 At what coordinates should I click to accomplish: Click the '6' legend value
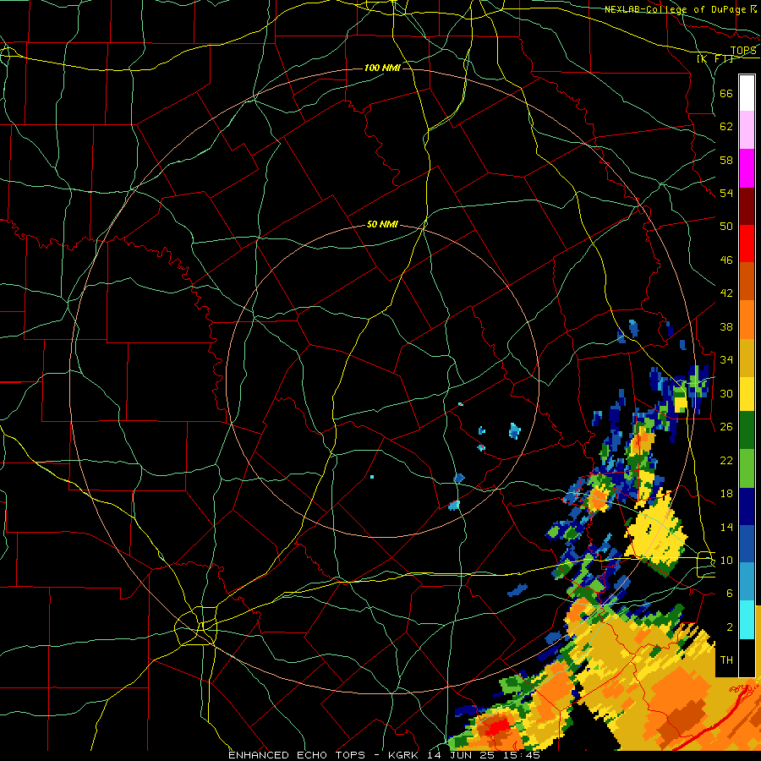pos(729,594)
